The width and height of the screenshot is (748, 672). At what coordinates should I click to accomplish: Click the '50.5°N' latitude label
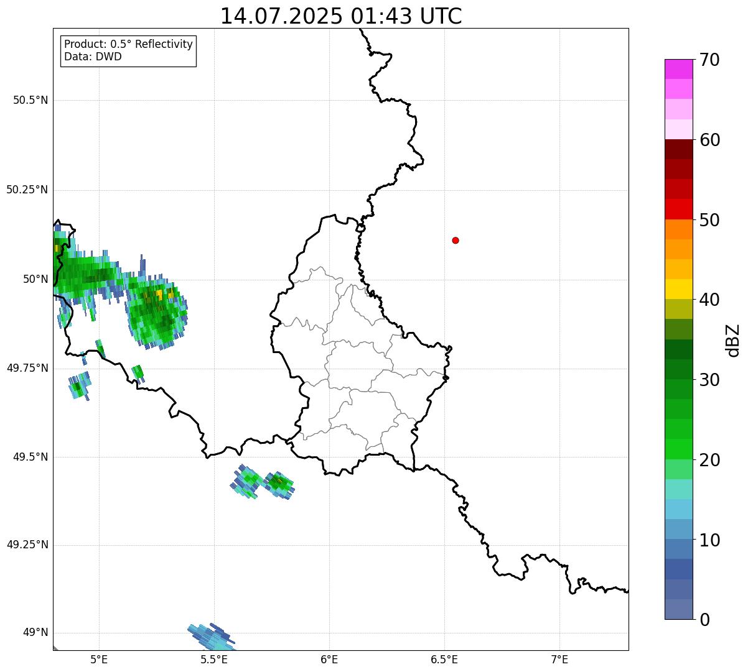coord(30,100)
